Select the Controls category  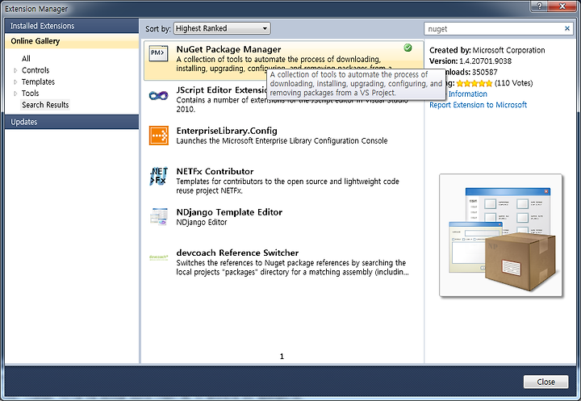[x=36, y=70]
